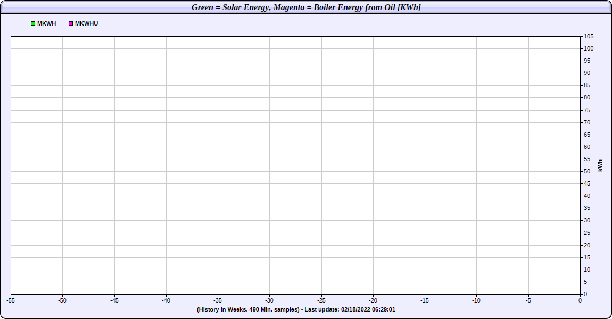Click the kWh vertical axis label

pyautogui.click(x=600, y=165)
